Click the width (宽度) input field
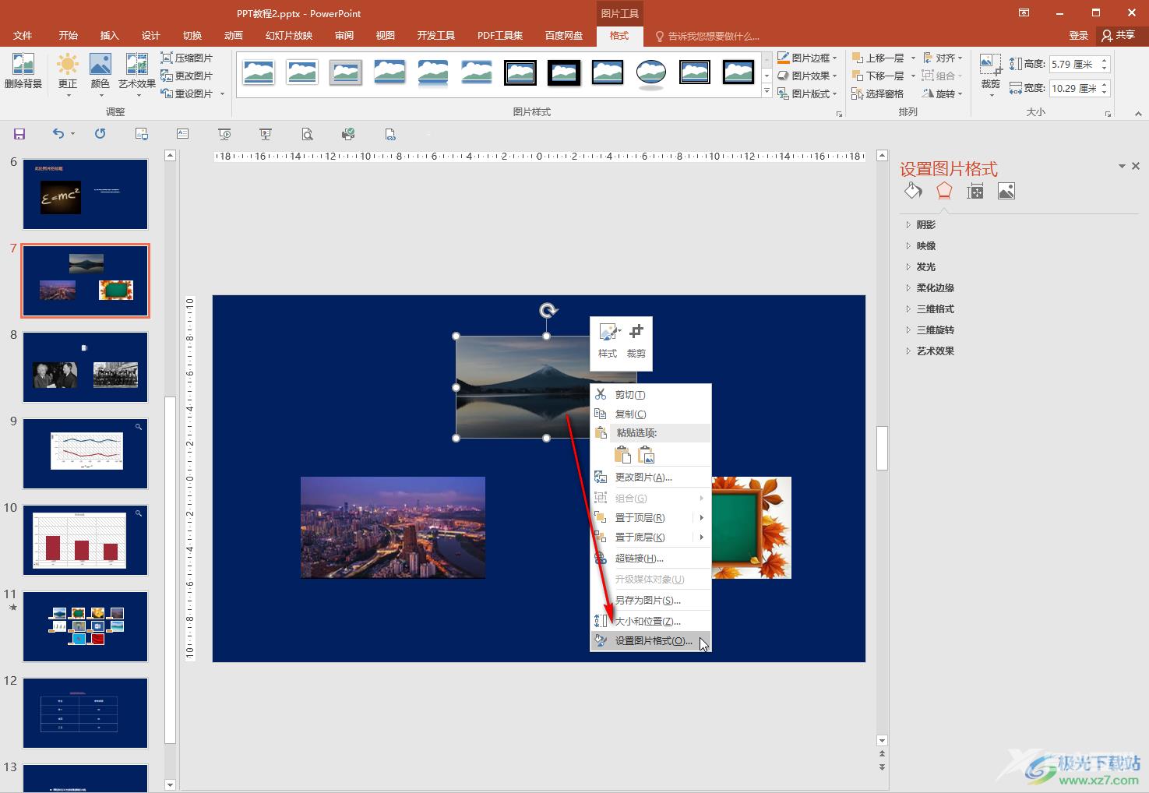Viewport: 1149px width, 793px height. coord(1073,88)
